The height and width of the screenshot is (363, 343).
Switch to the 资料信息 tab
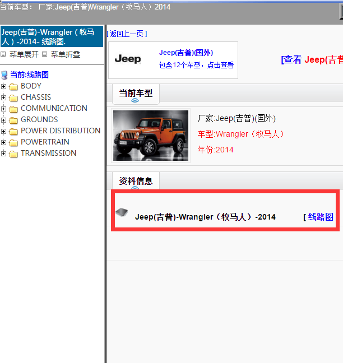pyautogui.click(x=136, y=181)
